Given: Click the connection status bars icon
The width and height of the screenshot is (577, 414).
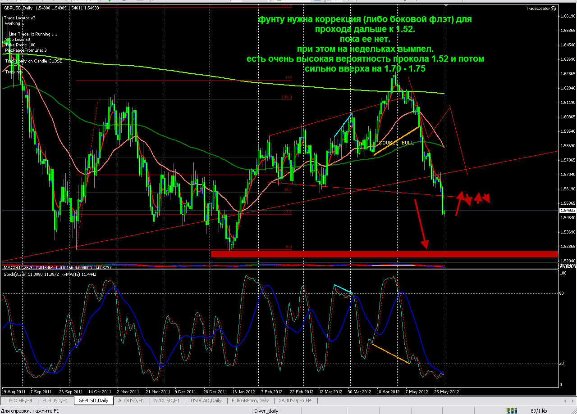Looking at the screenshot, I should (511, 410).
